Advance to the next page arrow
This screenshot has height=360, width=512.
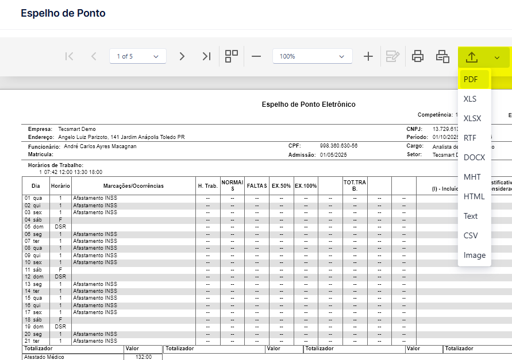pos(182,56)
